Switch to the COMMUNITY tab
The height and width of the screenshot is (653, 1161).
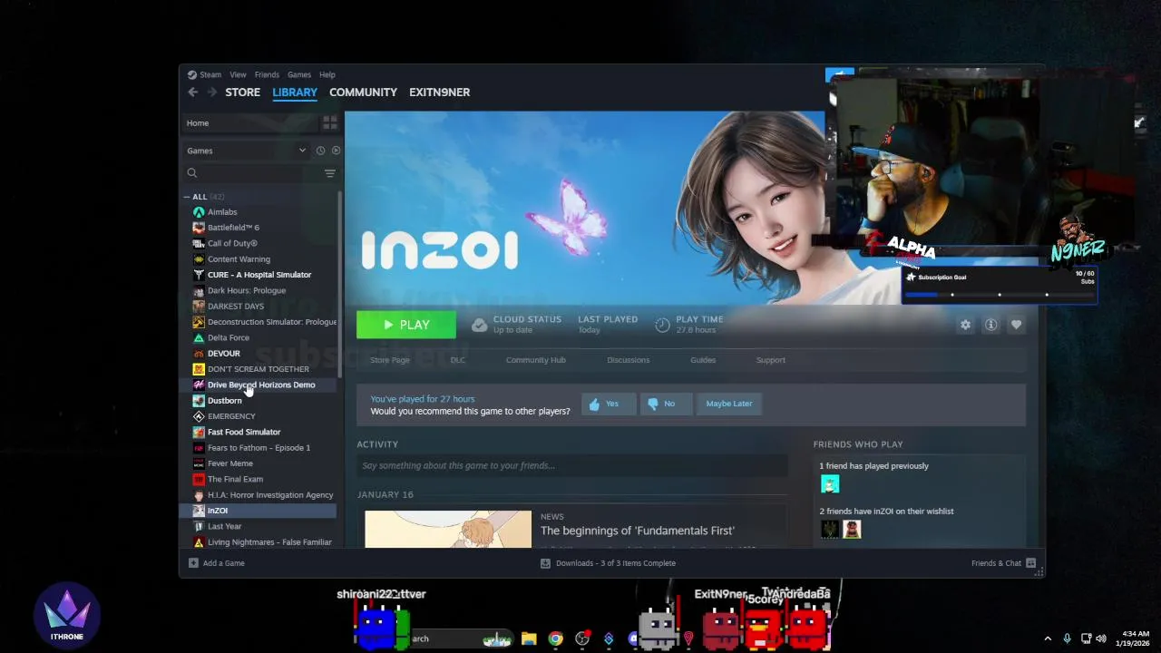363,92
